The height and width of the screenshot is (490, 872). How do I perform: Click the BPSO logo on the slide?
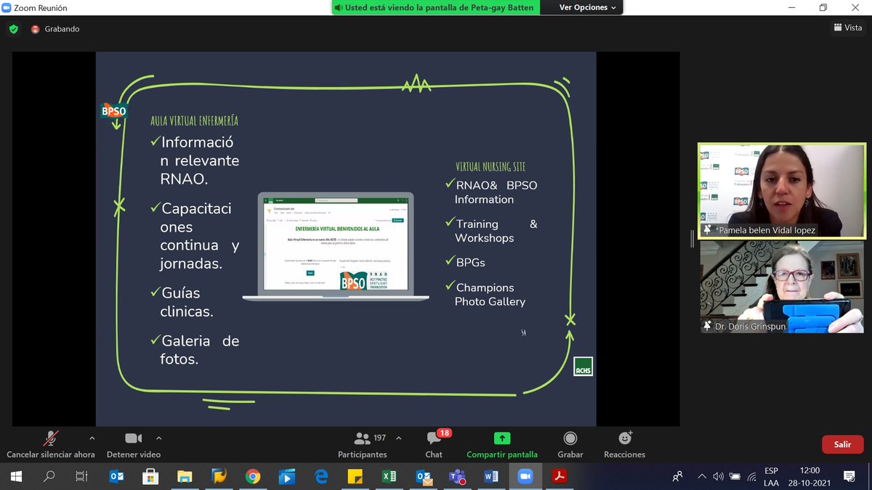coord(113,111)
